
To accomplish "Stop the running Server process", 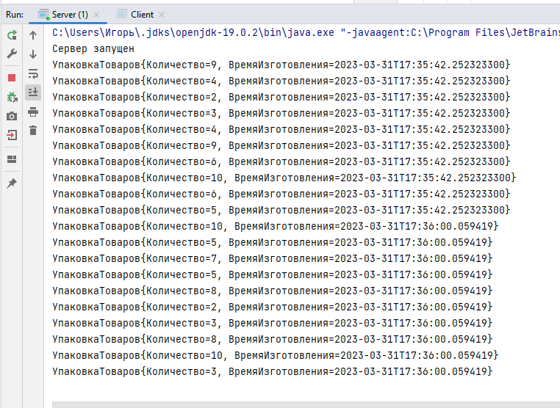I will pyautogui.click(x=12, y=78).
